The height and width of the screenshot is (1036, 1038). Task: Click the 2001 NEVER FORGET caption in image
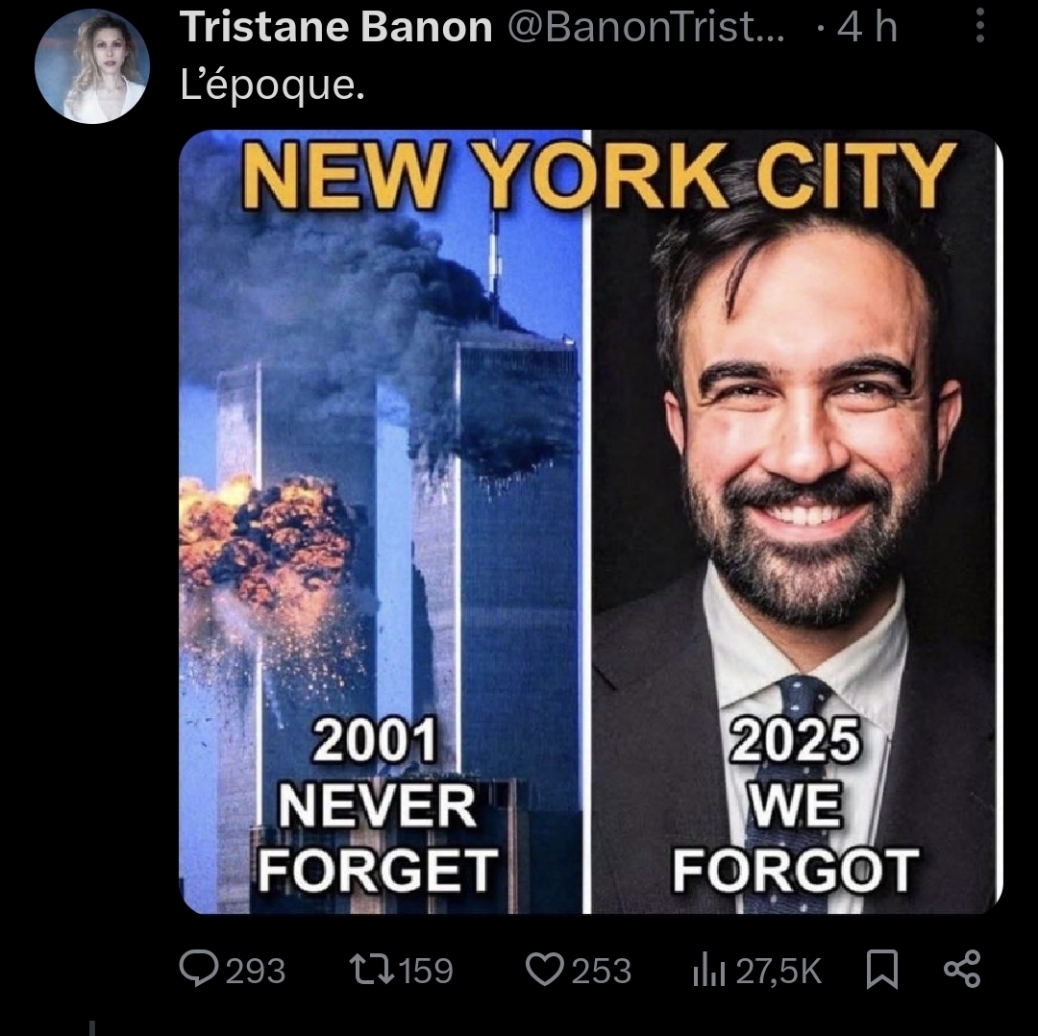tap(377, 805)
